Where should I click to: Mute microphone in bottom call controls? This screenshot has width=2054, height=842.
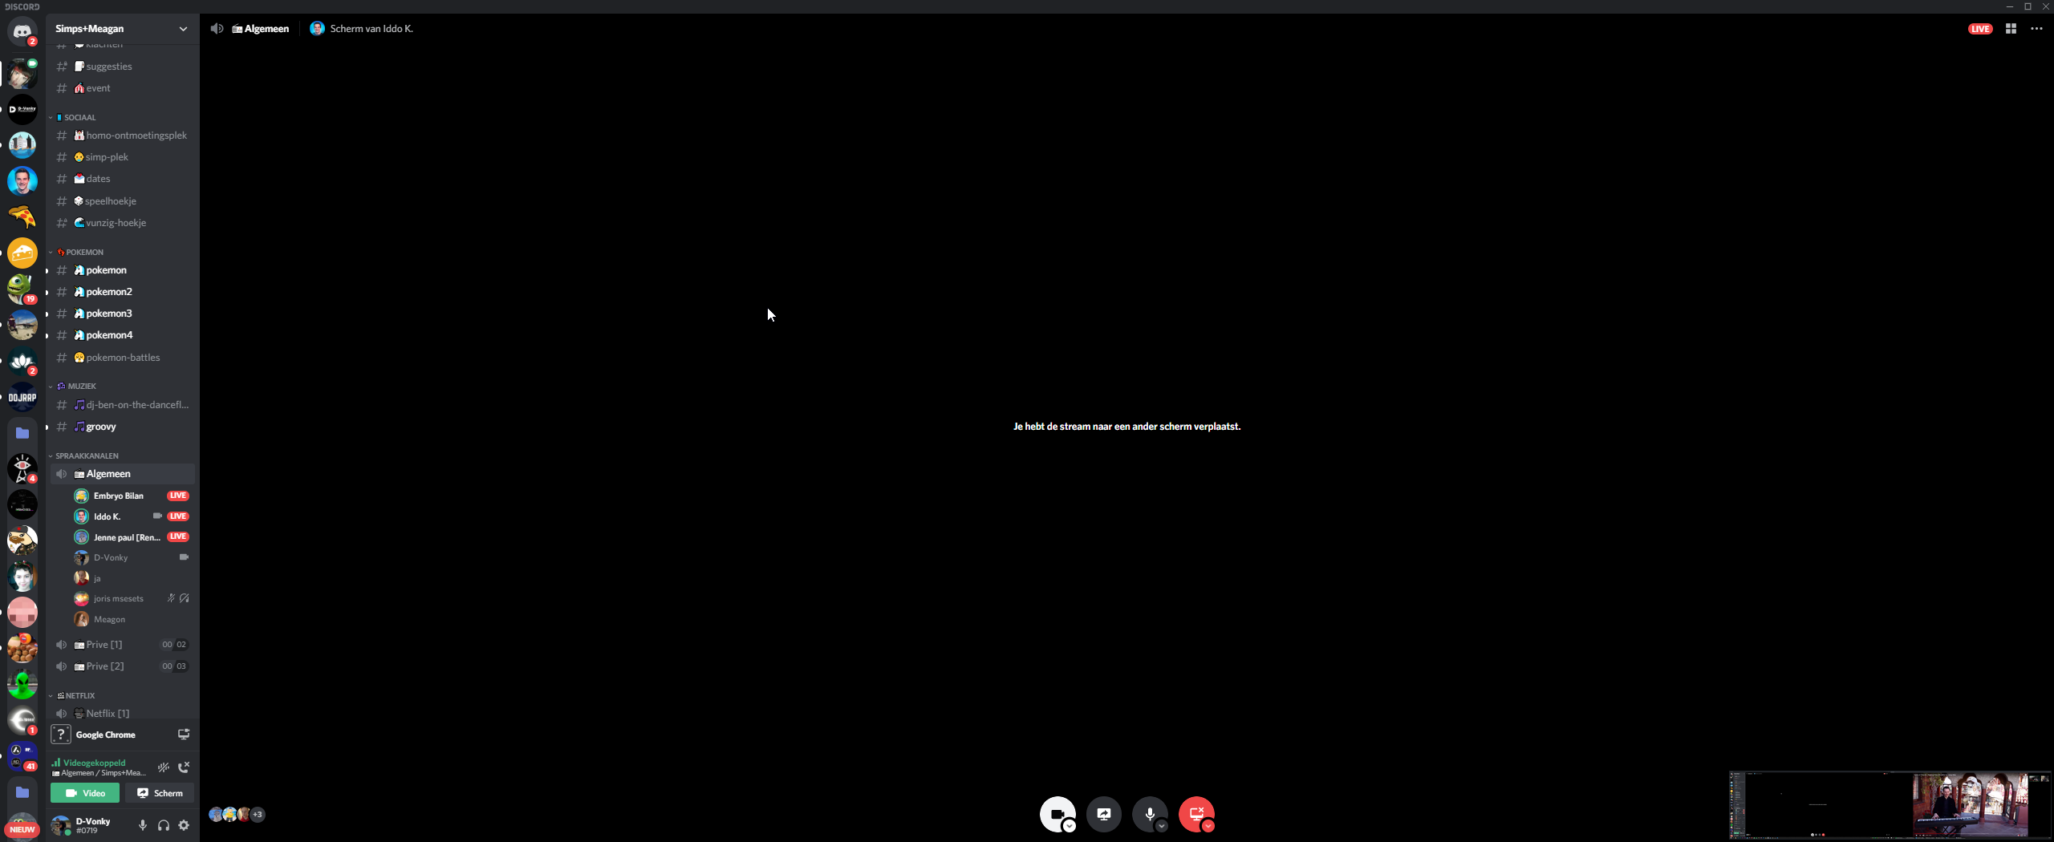pos(1149,814)
